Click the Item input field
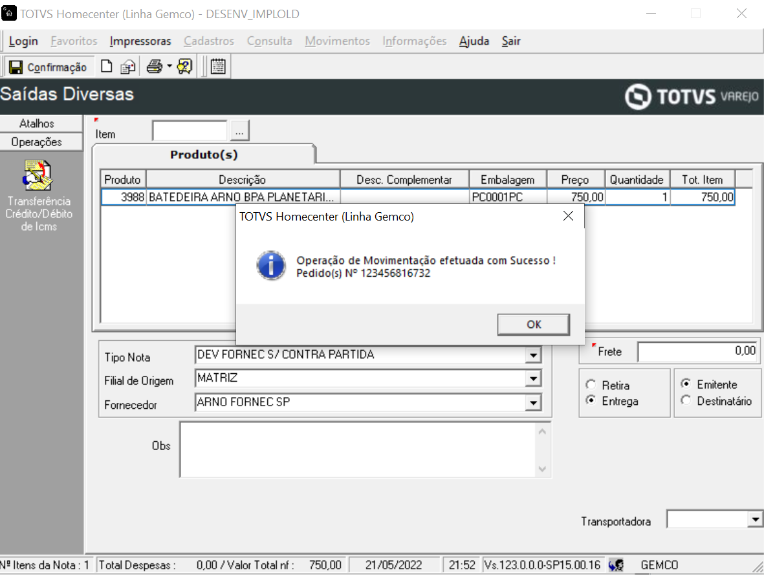The height and width of the screenshot is (575, 764). [x=190, y=131]
